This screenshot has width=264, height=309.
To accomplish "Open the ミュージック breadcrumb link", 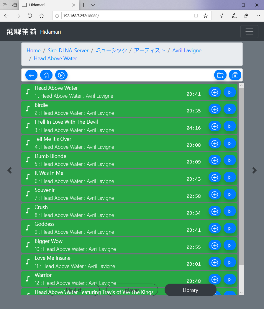I will 111,50.
